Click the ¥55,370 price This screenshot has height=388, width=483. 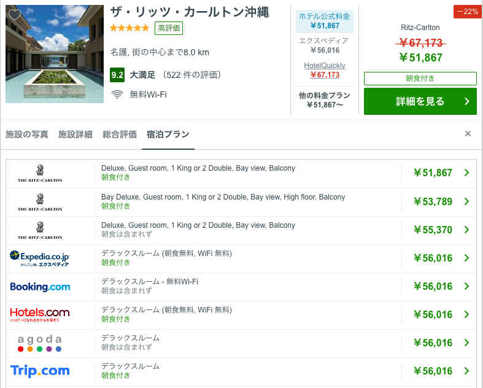click(433, 230)
